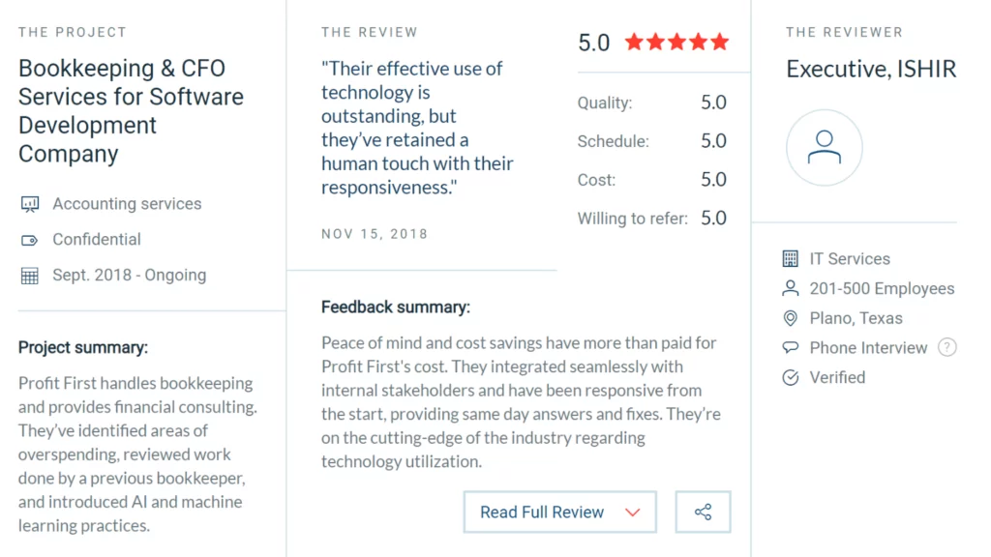Click the 5.0 overall rating score

tap(593, 42)
